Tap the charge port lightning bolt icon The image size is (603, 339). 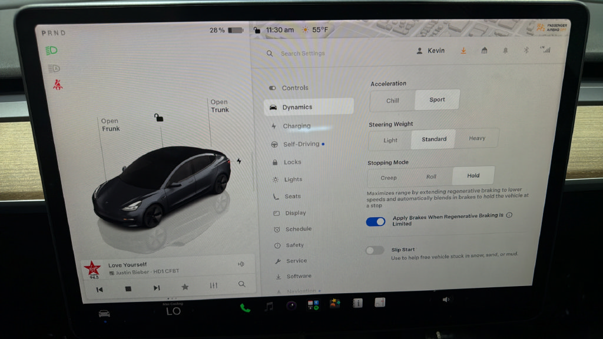click(239, 161)
